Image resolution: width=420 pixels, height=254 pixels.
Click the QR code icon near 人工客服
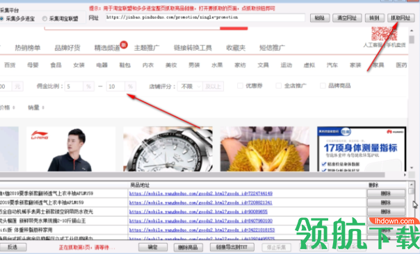tap(384, 34)
